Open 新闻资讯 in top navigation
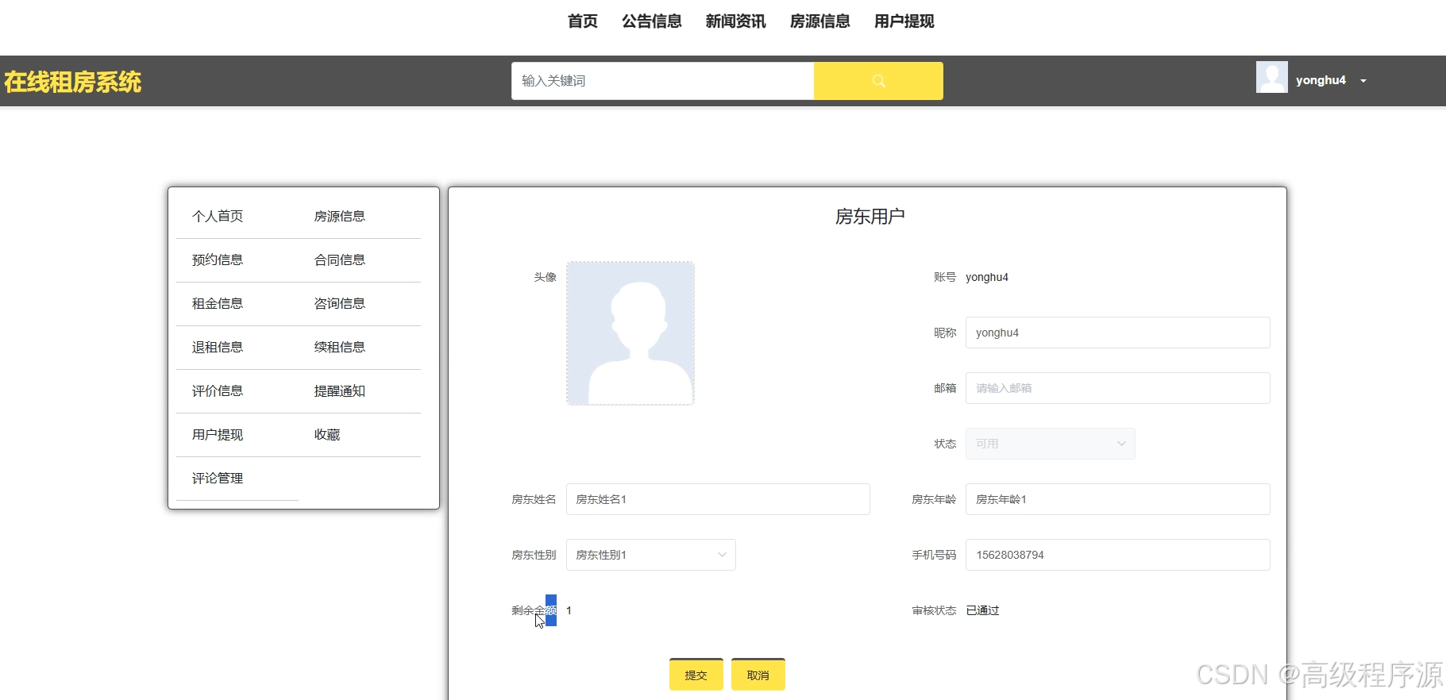This screenshot has width=1446, height=700. [x=736, y=21]
